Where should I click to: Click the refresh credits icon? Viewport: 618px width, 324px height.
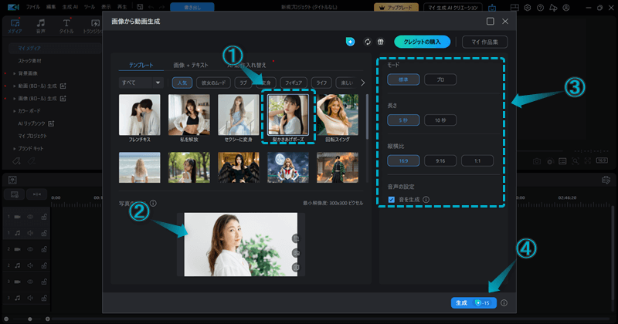(368, 42)
